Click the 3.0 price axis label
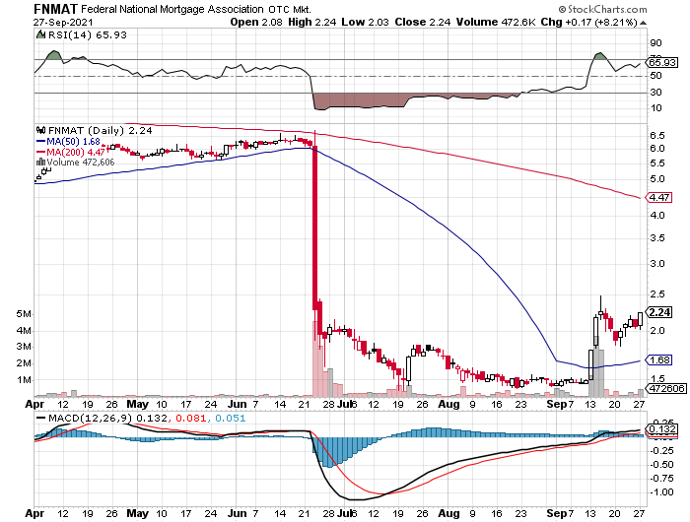690x522 pixels. pos(657,264)
